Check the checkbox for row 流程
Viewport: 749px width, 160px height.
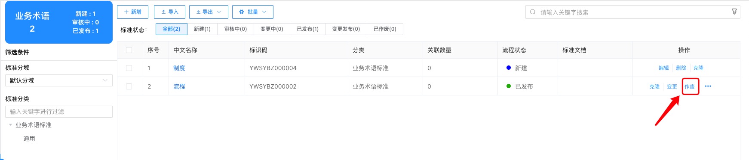tap(129, 86)
